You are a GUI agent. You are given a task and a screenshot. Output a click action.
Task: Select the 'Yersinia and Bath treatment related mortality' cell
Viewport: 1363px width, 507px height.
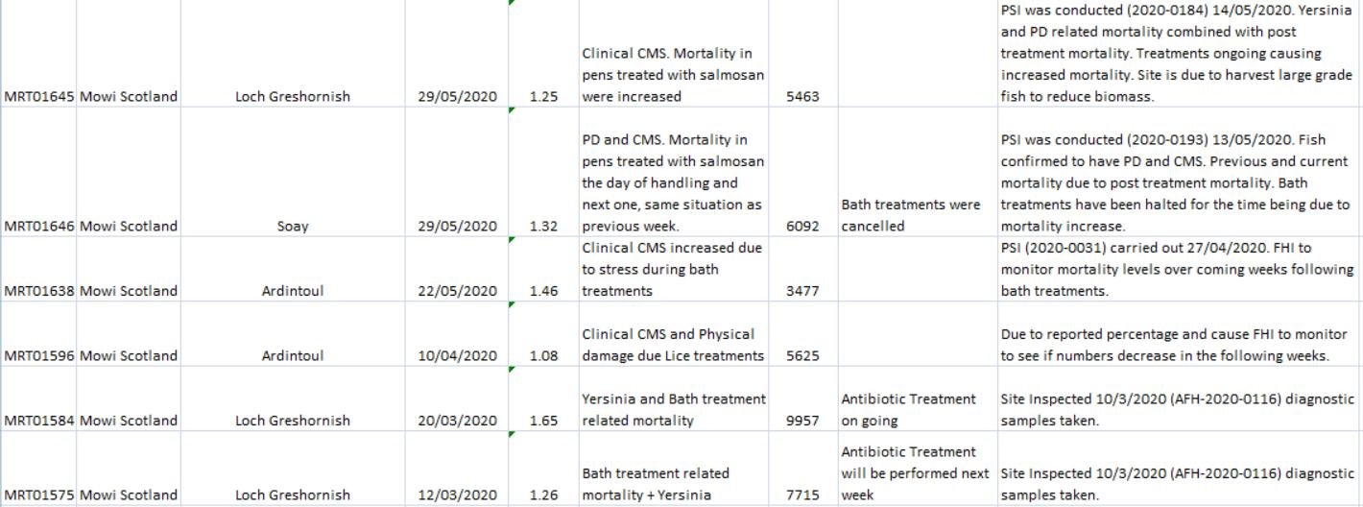[x=674, y=409]
